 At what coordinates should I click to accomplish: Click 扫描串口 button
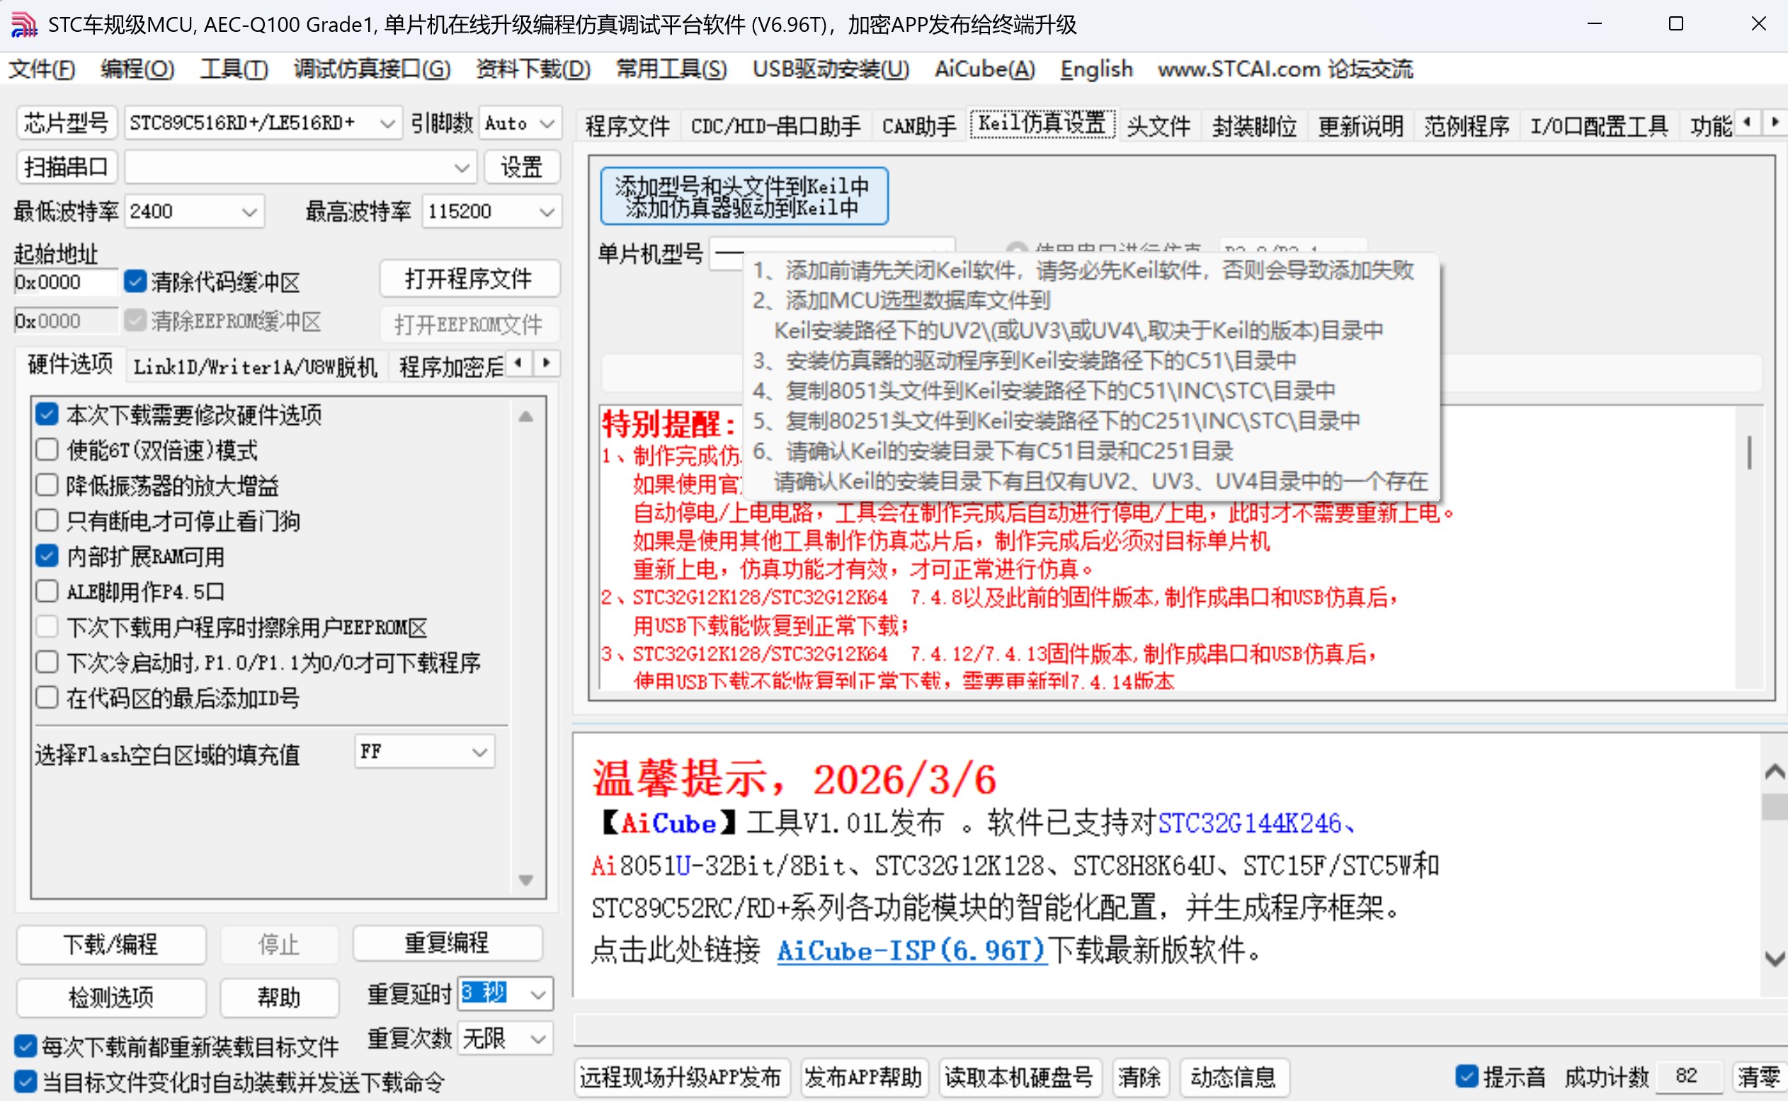click(67, 168)
